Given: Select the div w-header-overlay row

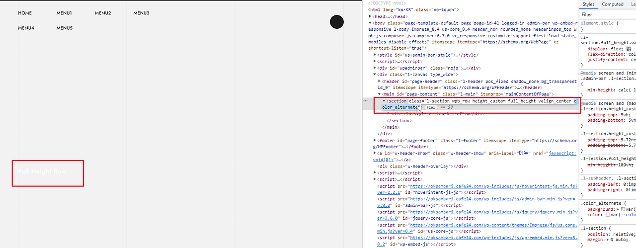Looking at the screenshot, I should point(423,166).
